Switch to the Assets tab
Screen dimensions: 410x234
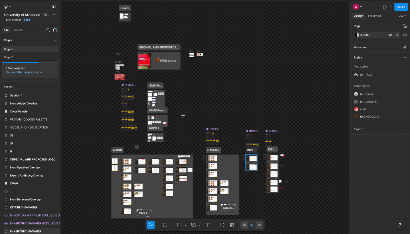point(18,30)
